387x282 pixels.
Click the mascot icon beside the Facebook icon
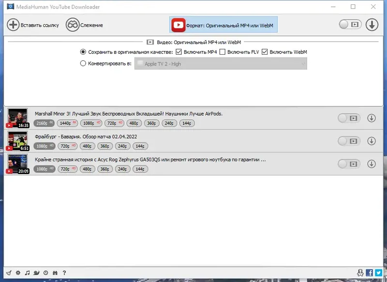(x=360, y=273)
